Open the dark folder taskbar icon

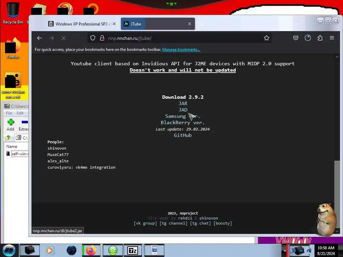pyautogui.click(x=29, y=250)
